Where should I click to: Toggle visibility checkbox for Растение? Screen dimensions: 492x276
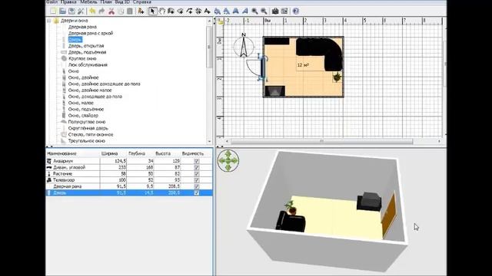click(x=197, y=174)
